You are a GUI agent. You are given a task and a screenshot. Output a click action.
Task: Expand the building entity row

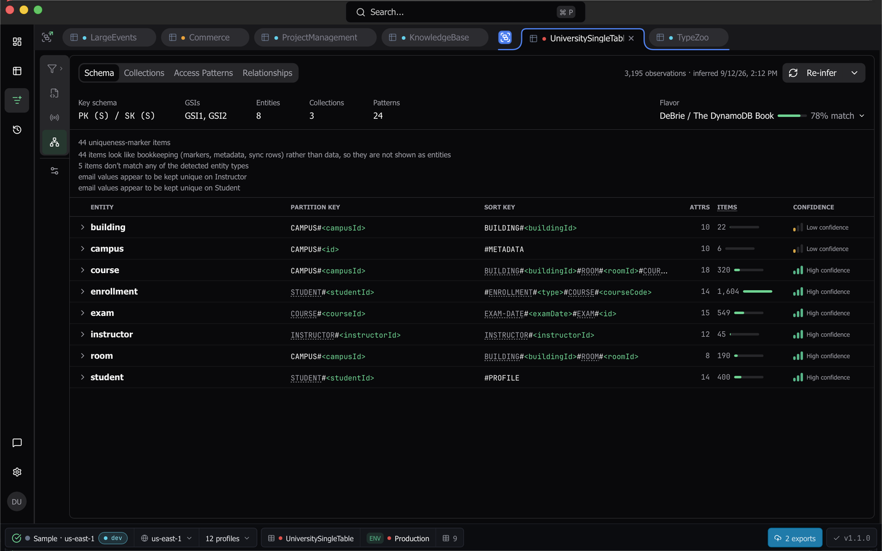click(x=83, y=227)
